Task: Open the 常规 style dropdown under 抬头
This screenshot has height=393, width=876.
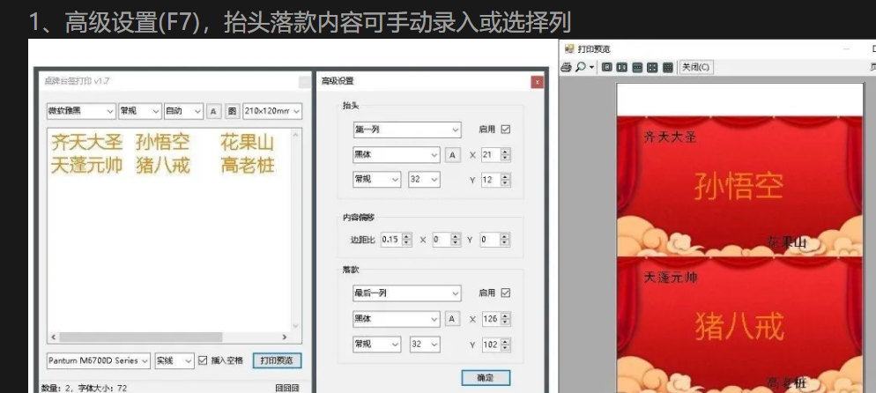Action: [376, 180]
